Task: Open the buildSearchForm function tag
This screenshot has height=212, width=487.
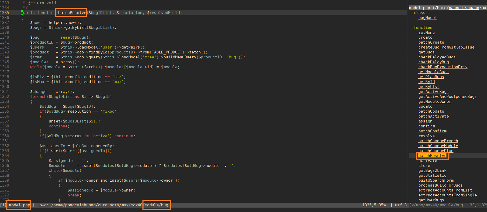Action: [436, 180]
